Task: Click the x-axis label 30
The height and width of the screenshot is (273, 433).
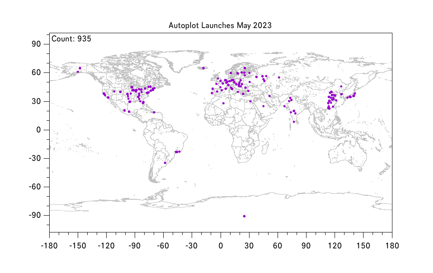Action: (x=249, y=246)
